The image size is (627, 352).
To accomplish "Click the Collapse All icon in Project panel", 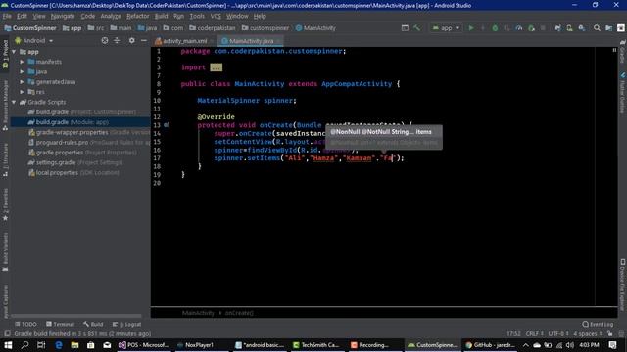I will (117, 41).
